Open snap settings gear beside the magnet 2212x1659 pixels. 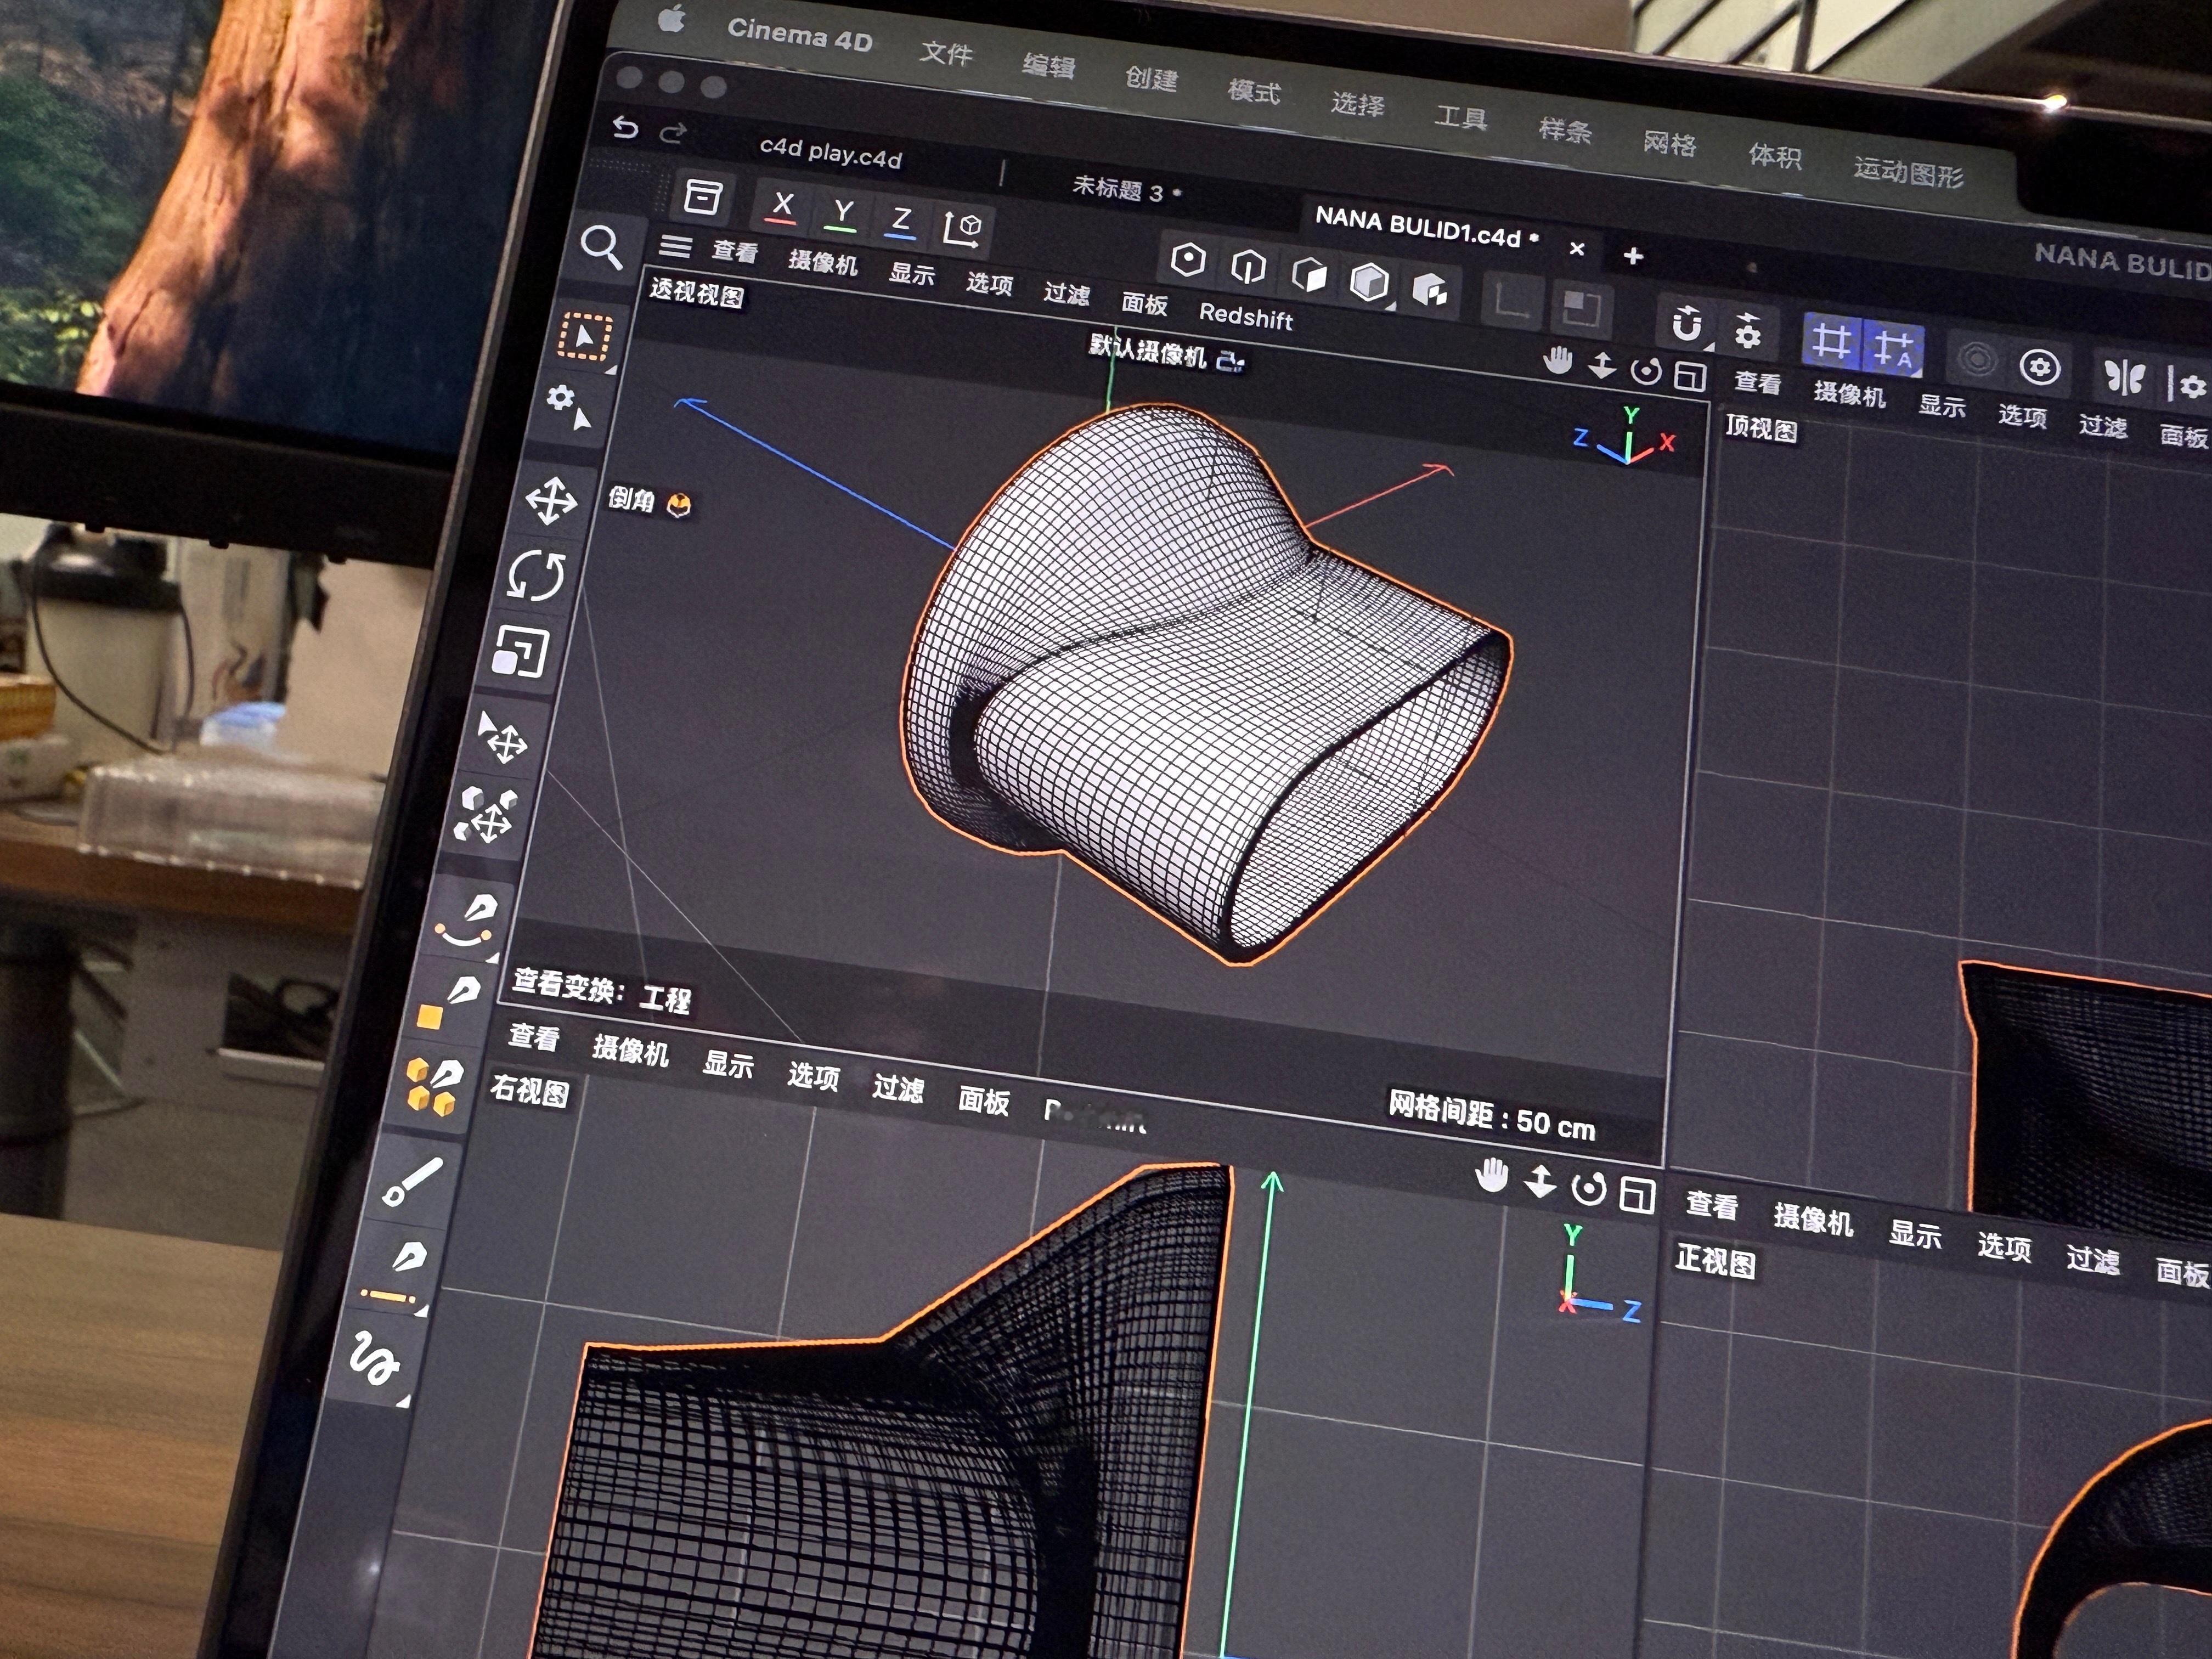pyautogui.click(x=1747, y=331)
